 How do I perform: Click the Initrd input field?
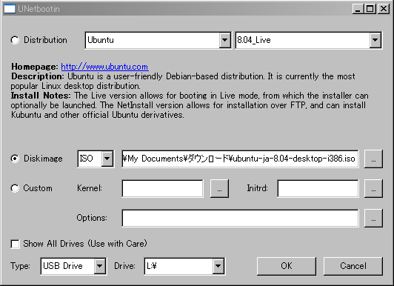tap(318, 188)
